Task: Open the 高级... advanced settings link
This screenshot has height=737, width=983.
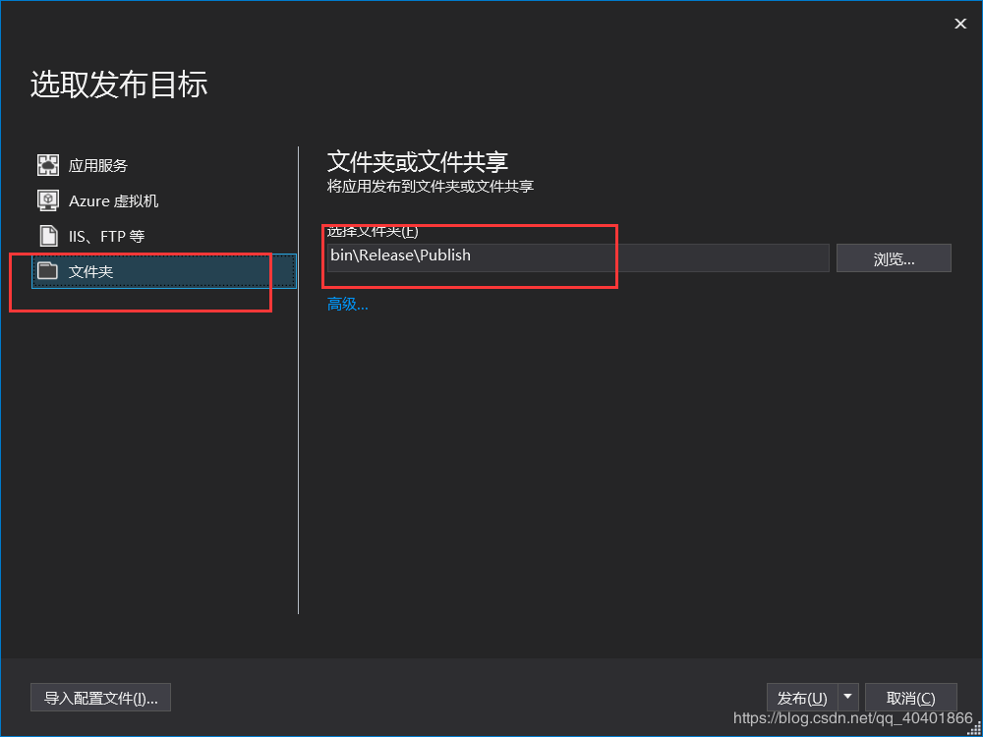Action: coord(346,304)
